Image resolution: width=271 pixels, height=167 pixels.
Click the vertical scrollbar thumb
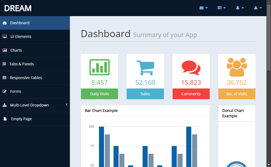[x=269, y=37]
